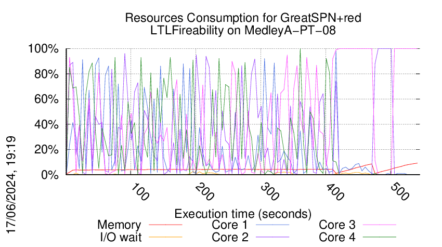The image size is (442, 247).
Task: Click the 'Execution time (seconds)' axis title
Action: coord(243,214)
